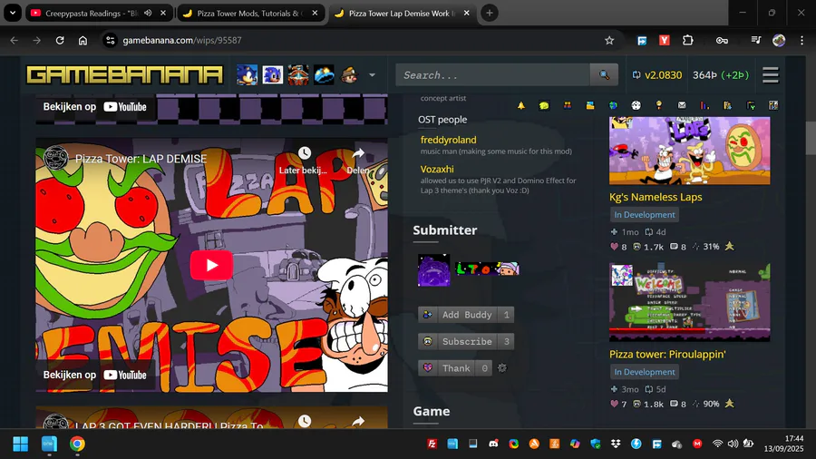Open the 'Pizza Tower: LAP DEMISE' video title

pos(141,159)
